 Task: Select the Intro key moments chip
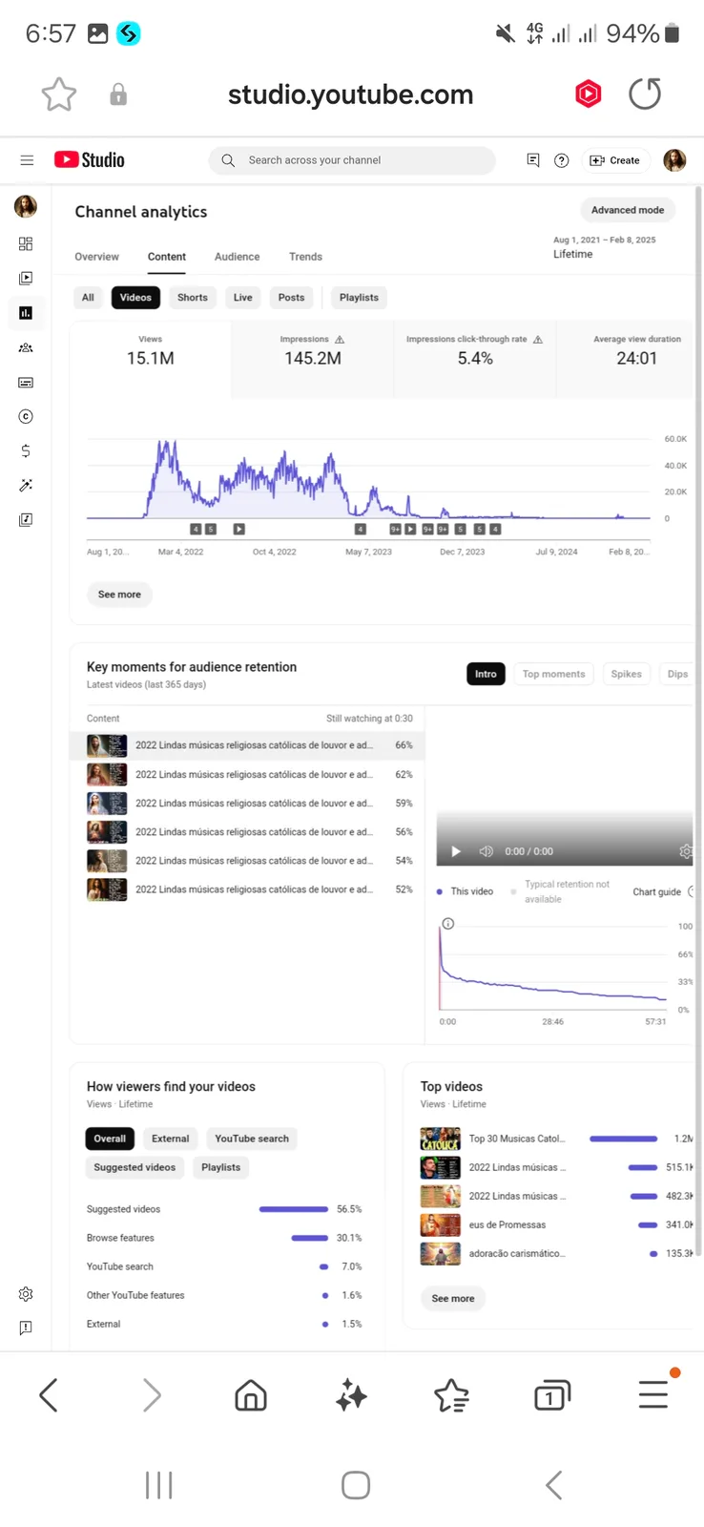tap(486, 674)
